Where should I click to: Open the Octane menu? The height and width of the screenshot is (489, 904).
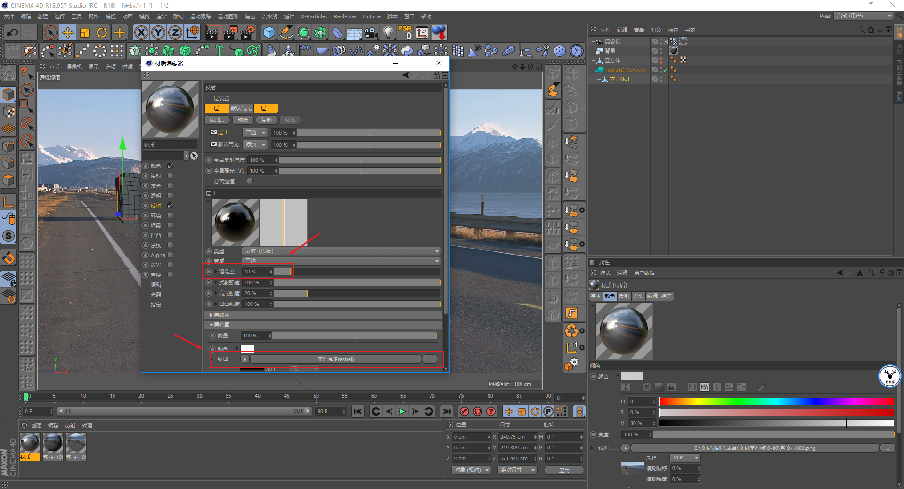tap(372, 16)
